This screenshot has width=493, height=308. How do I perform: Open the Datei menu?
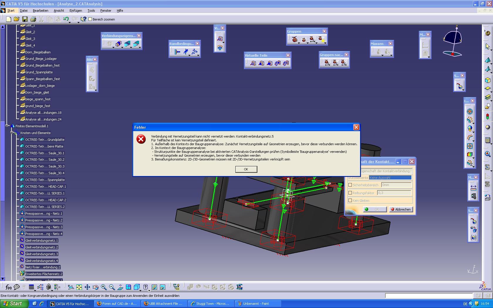[x=23, y=11]
